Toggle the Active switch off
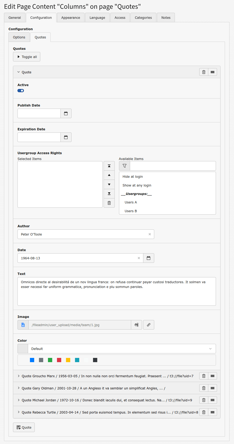The width and height of the screenshot is (234, 444). point(21,91)
